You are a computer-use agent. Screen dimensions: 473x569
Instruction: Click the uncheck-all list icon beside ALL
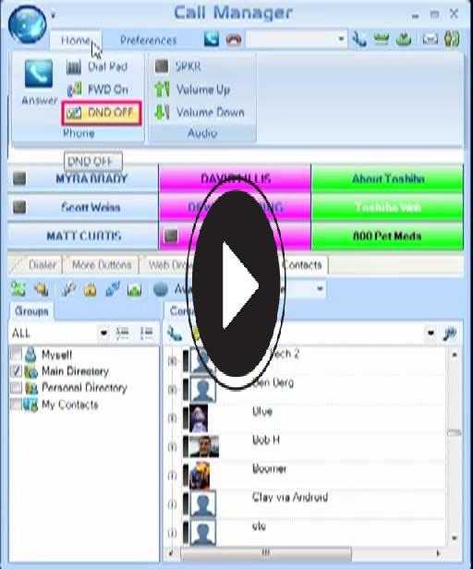pos(147,333)
